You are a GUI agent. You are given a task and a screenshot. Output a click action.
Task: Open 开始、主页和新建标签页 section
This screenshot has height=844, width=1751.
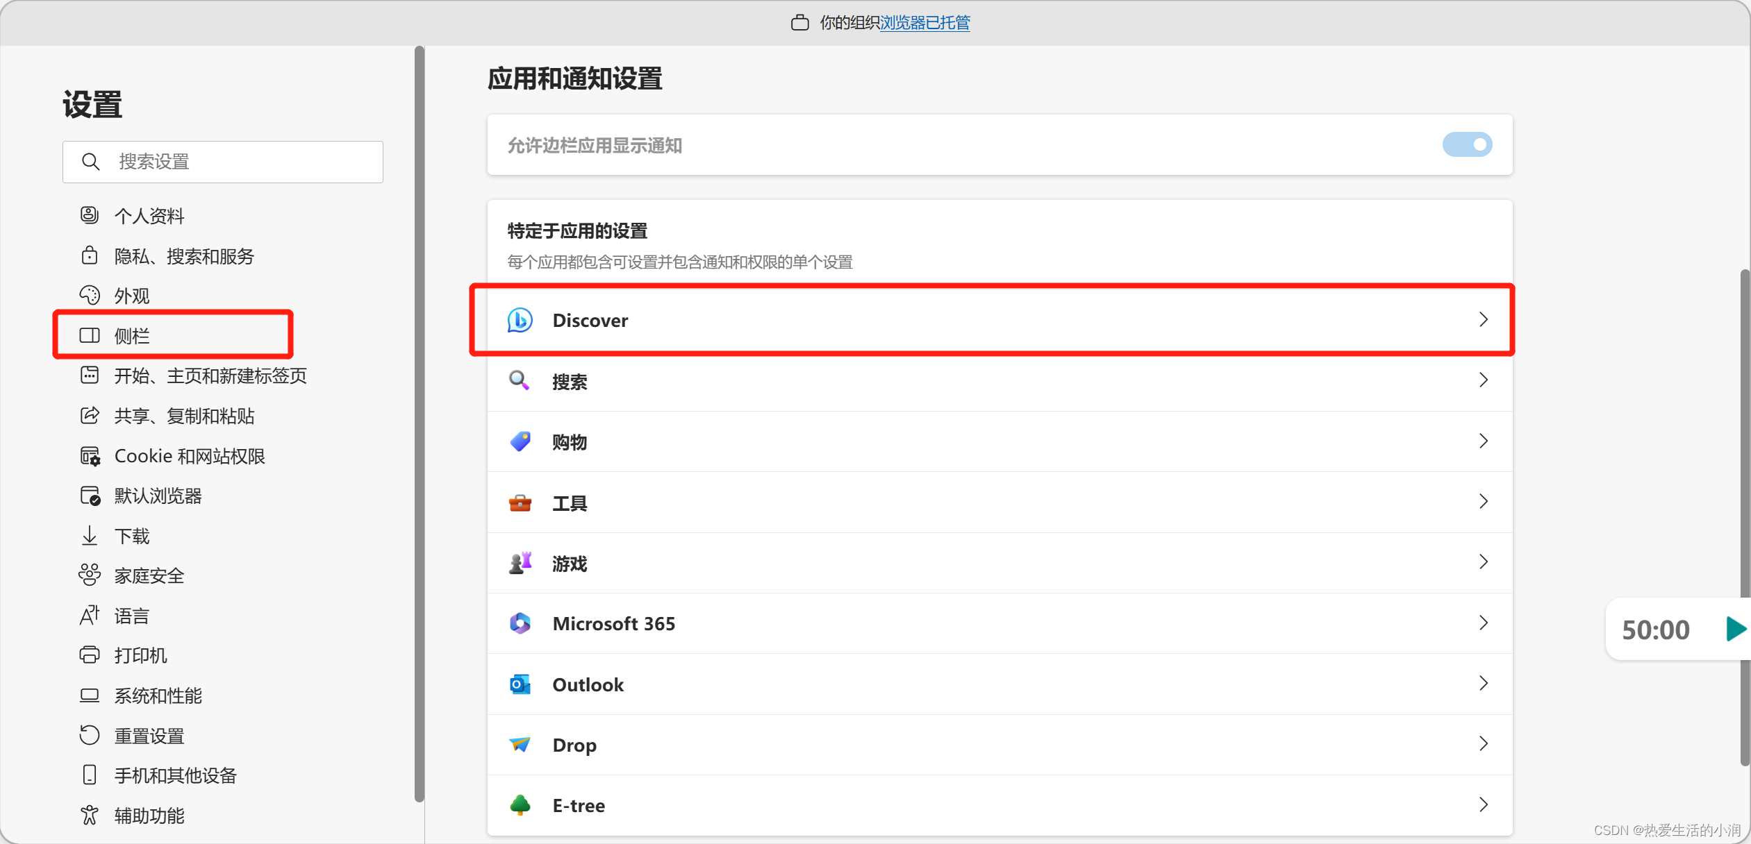210,376
